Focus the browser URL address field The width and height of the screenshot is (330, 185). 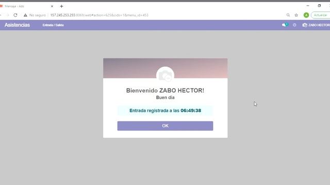coord(100,15)
